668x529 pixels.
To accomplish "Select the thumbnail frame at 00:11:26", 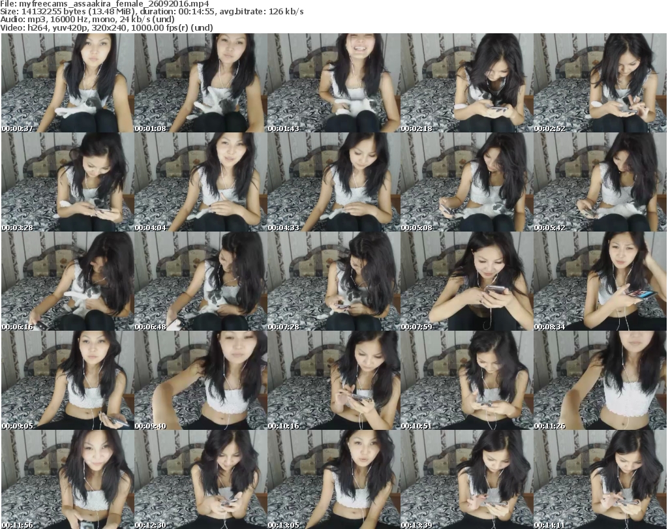I will [600, 380].
